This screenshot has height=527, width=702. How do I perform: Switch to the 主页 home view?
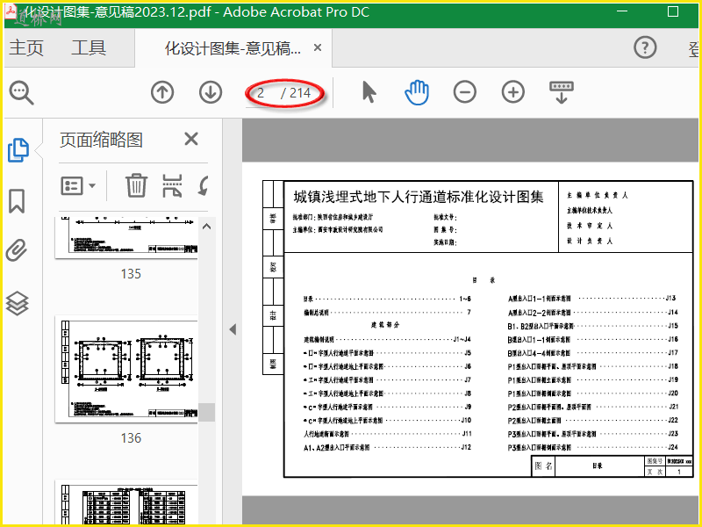(x=26, y=47)
